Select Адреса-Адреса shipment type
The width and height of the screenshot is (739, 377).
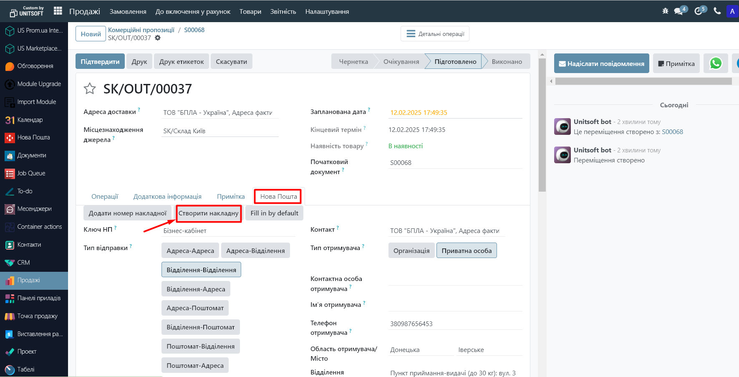tap(190, 250)
